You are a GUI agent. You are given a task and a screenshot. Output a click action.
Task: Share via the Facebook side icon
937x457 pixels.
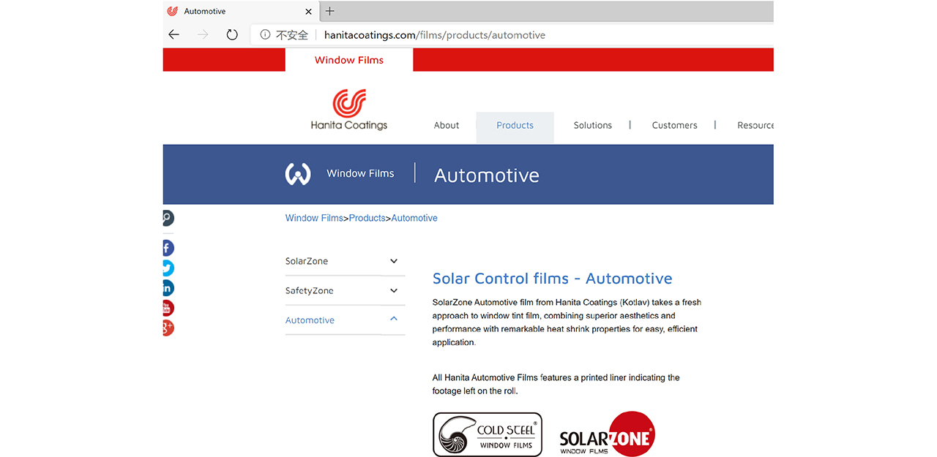click(168, 248)
